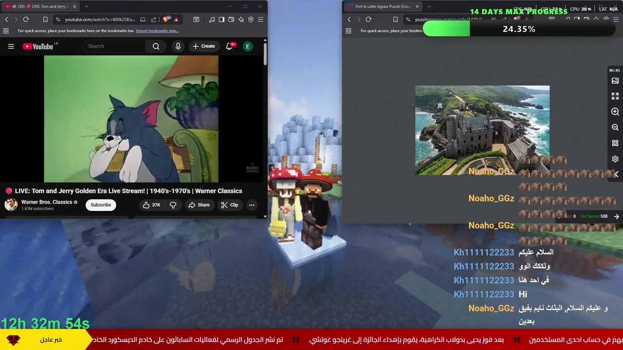Dislike the Tom and Jerry live stream
623x350 pixels.
(173, 205)
